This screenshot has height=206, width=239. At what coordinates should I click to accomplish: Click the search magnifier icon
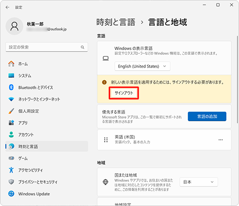82,47
